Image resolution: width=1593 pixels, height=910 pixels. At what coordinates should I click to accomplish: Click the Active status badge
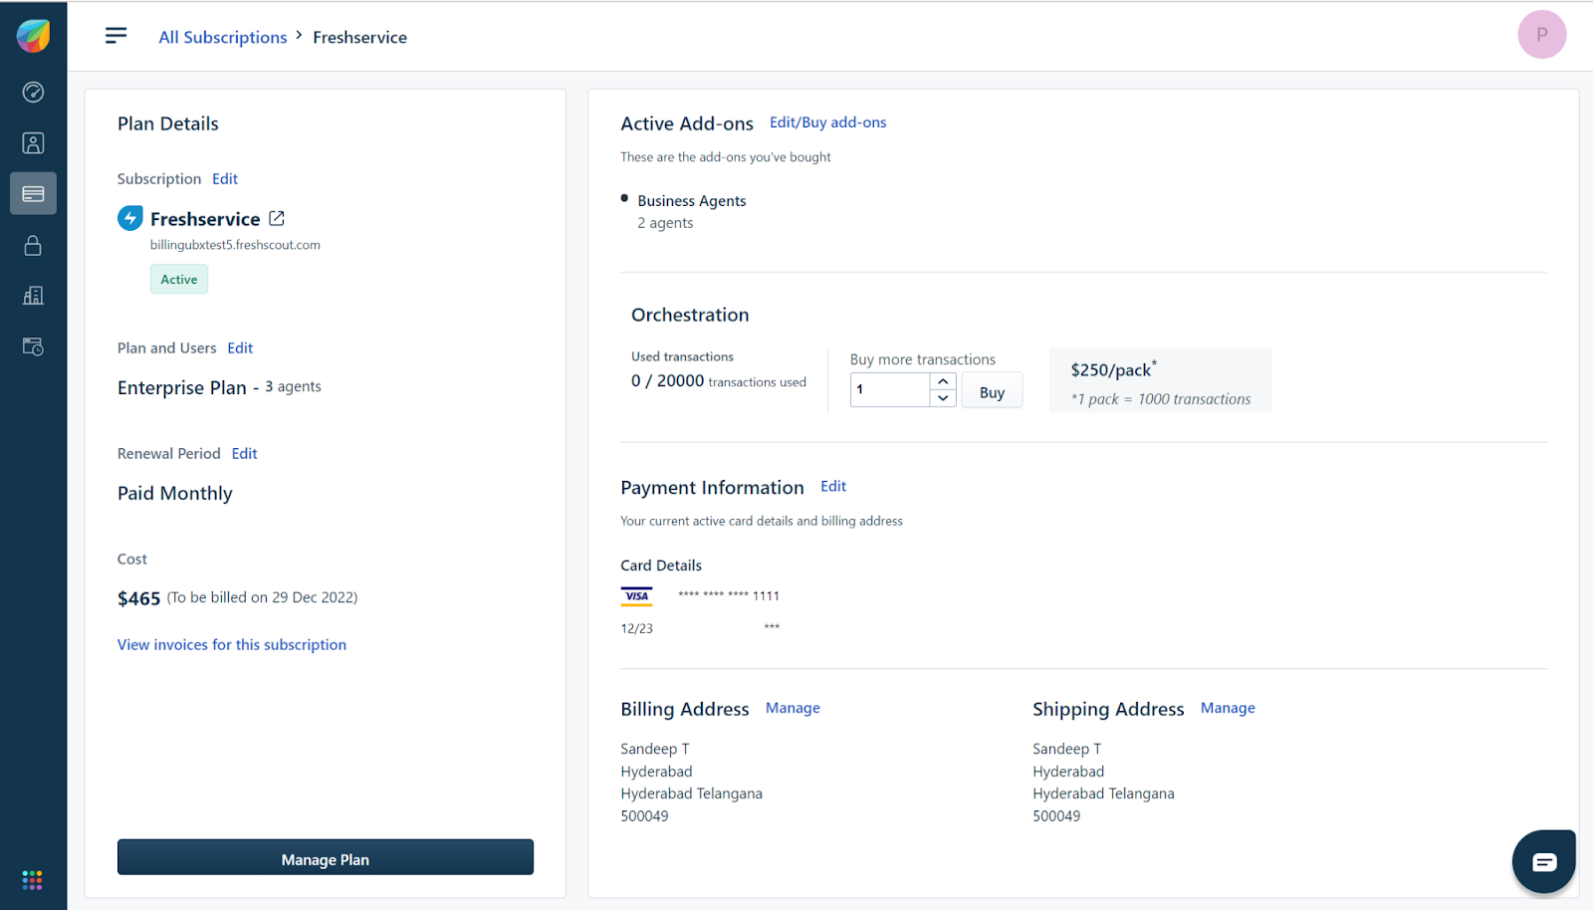179,280
